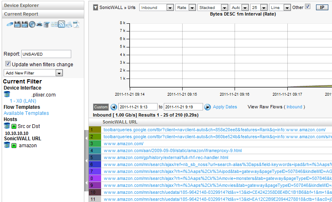Click the 10.10.10.10 host filter value
332x202 pixels.
tap(16, 133)
